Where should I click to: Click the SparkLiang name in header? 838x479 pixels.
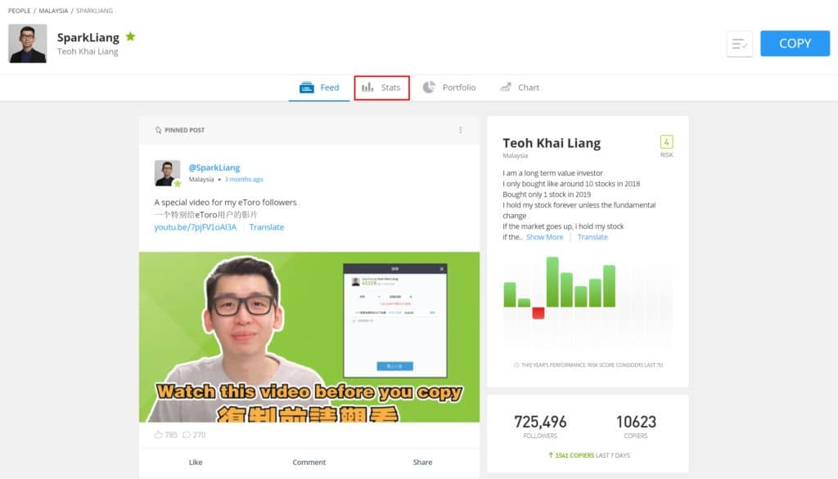point(88,38)
